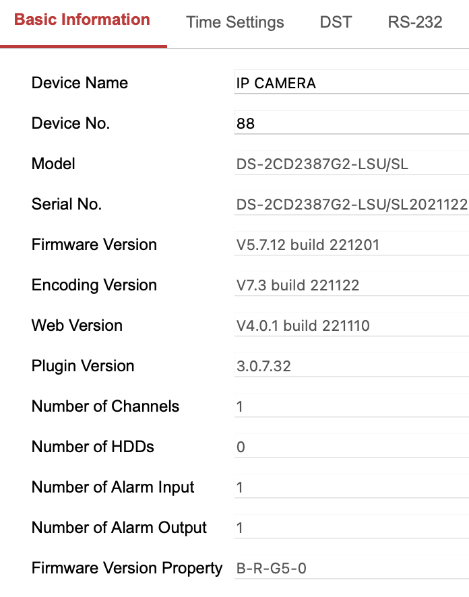Select the Encoding Version value
Image resolution: width=469 pixels, height=597 pixels.
350,285
